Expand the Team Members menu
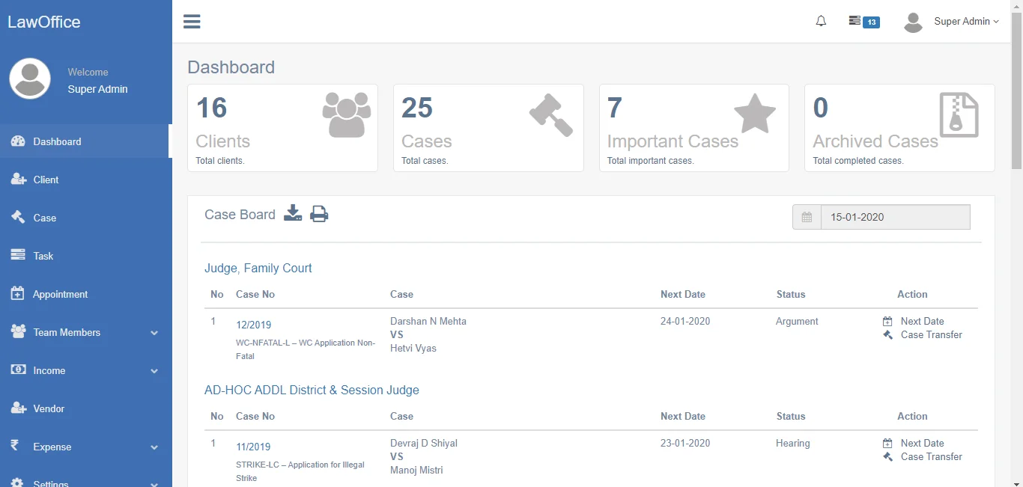This screenshot has width=1023, height=487. coord(66,332)
